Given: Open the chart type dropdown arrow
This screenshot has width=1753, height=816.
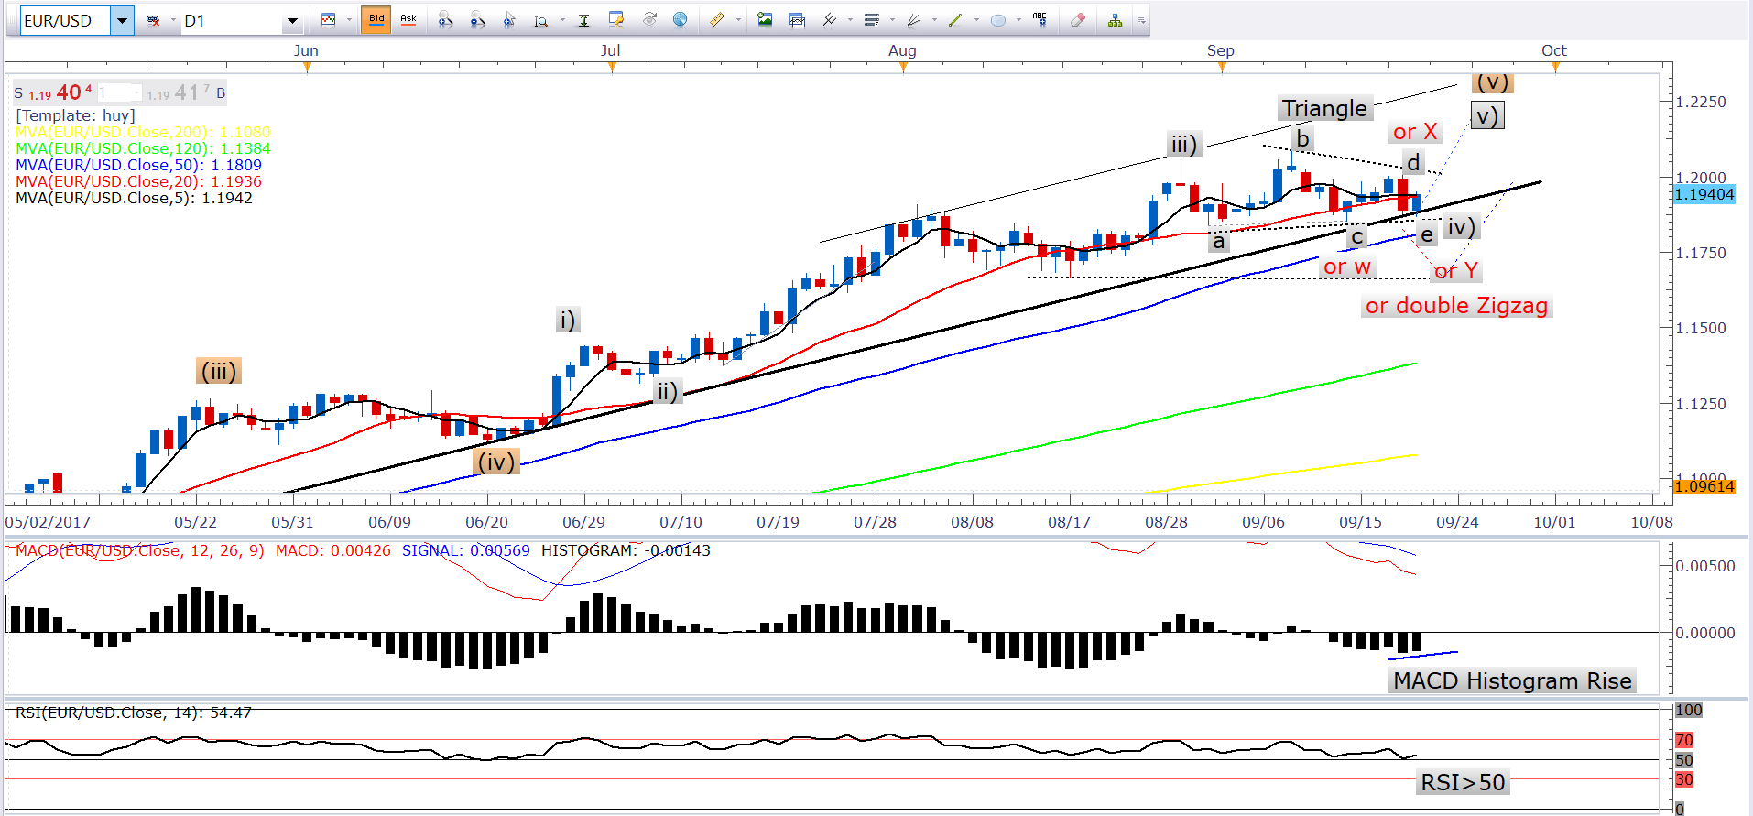Looking at the screenshot, I should pyautogui.click(x=349, y=20).
